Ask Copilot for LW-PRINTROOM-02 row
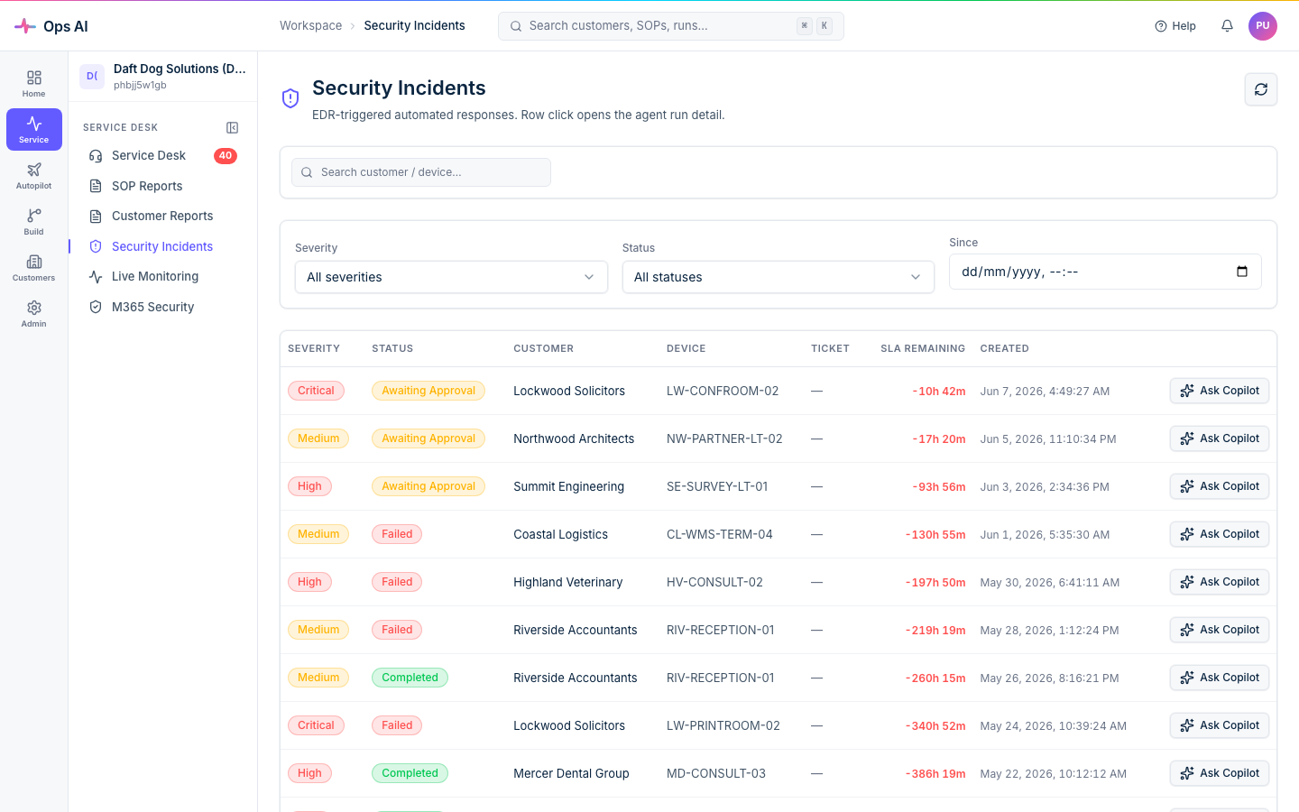Screen dimensions: 1299x812 (1220, 725)
